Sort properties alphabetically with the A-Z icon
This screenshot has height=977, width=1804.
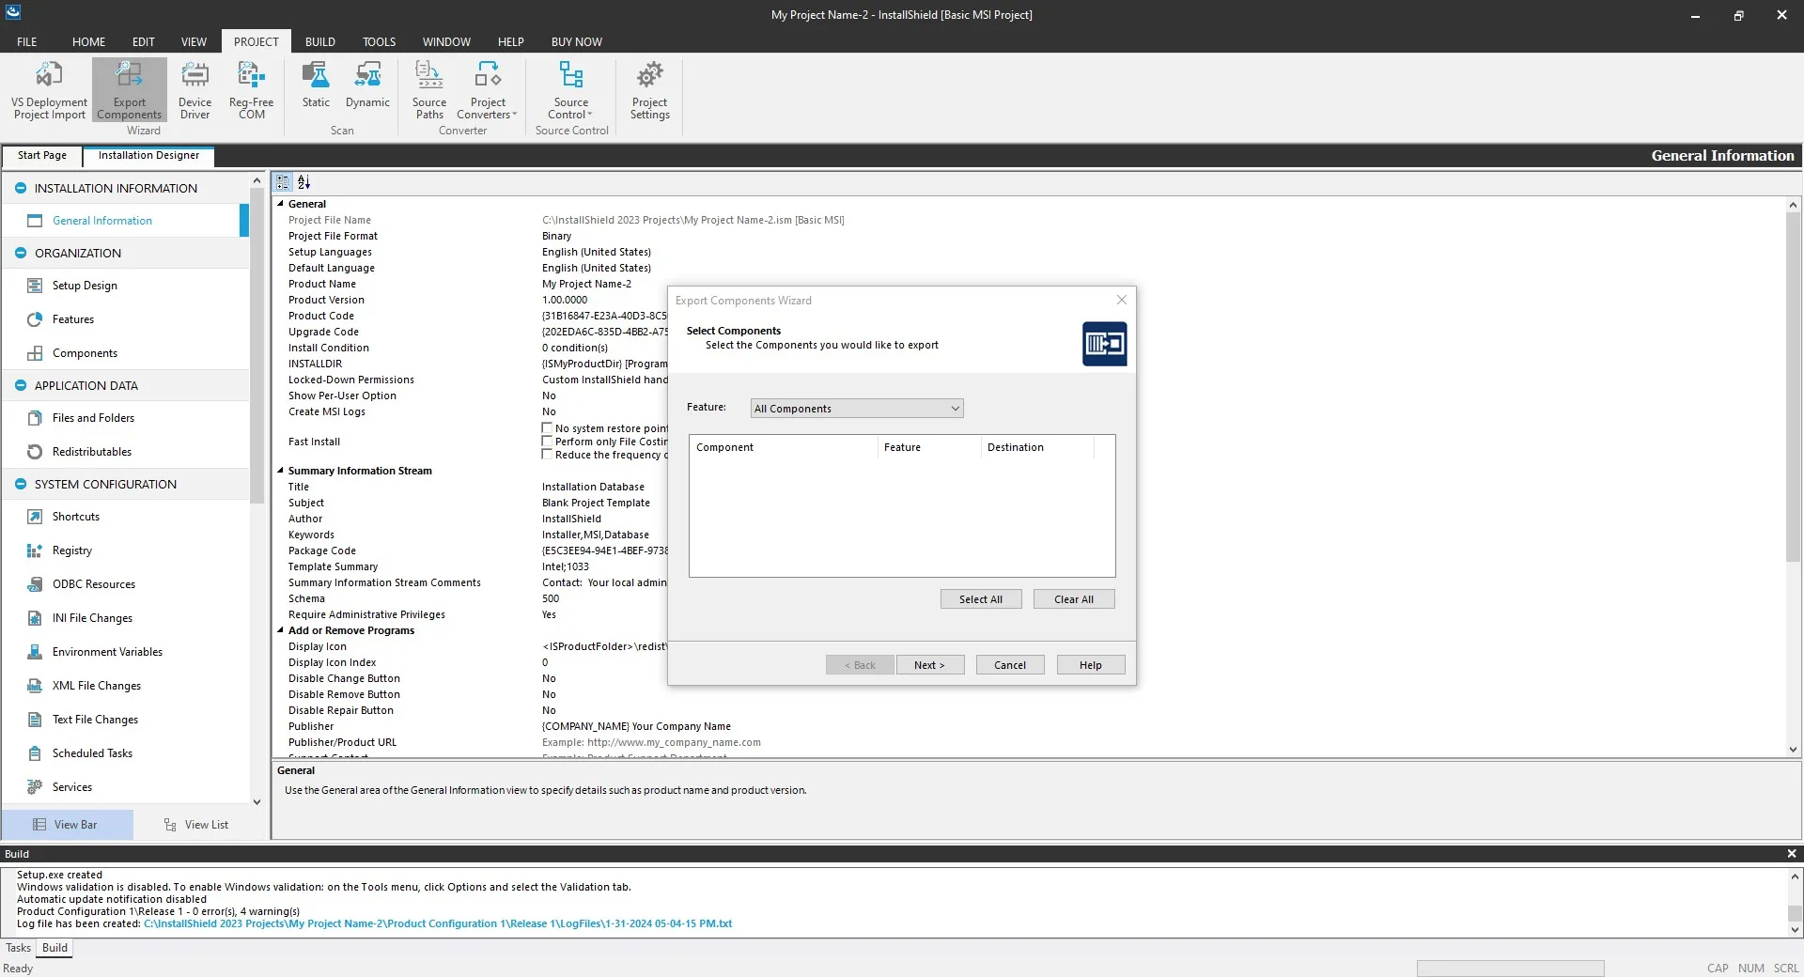(x=303, y=182)
